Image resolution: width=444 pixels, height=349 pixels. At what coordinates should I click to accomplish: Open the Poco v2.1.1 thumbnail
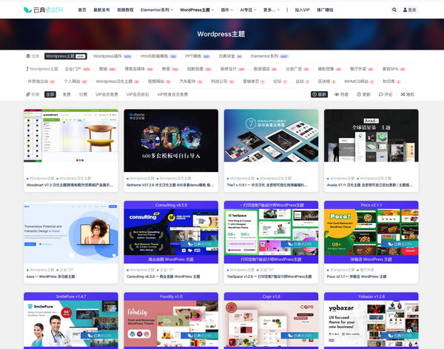[x=371, y=232]
